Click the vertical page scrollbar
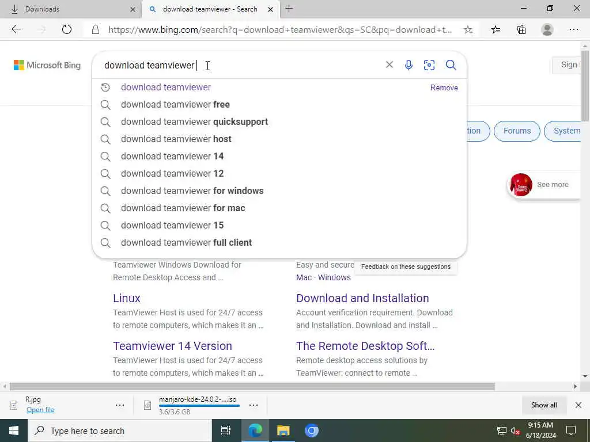Image resolution: width=590 pixels, height=442 pixels. click(585, 86)
